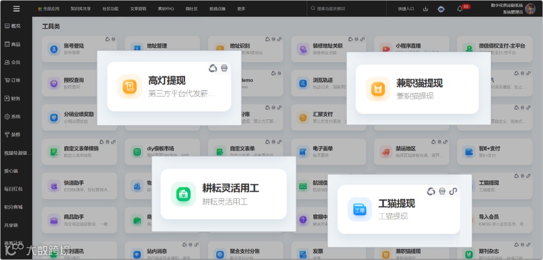Open the 快递助手 card icon

54,186
